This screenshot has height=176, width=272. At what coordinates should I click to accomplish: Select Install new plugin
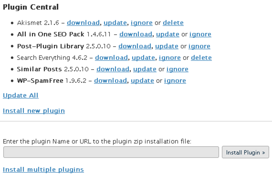[x=33, y=111]
